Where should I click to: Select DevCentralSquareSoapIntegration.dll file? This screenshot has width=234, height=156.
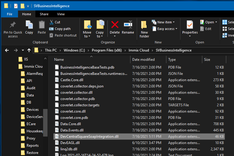139,137
